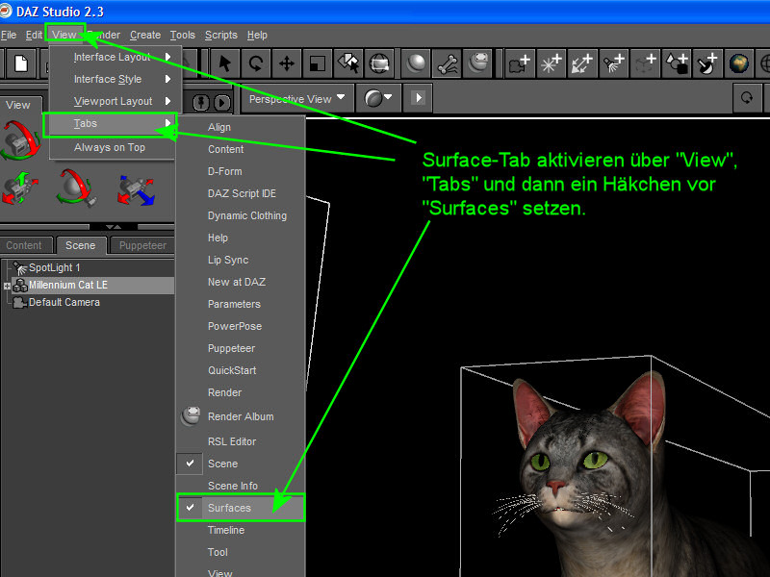Create a new point light
The height and width of the screenshot is (577, 770).
[551, 63]
